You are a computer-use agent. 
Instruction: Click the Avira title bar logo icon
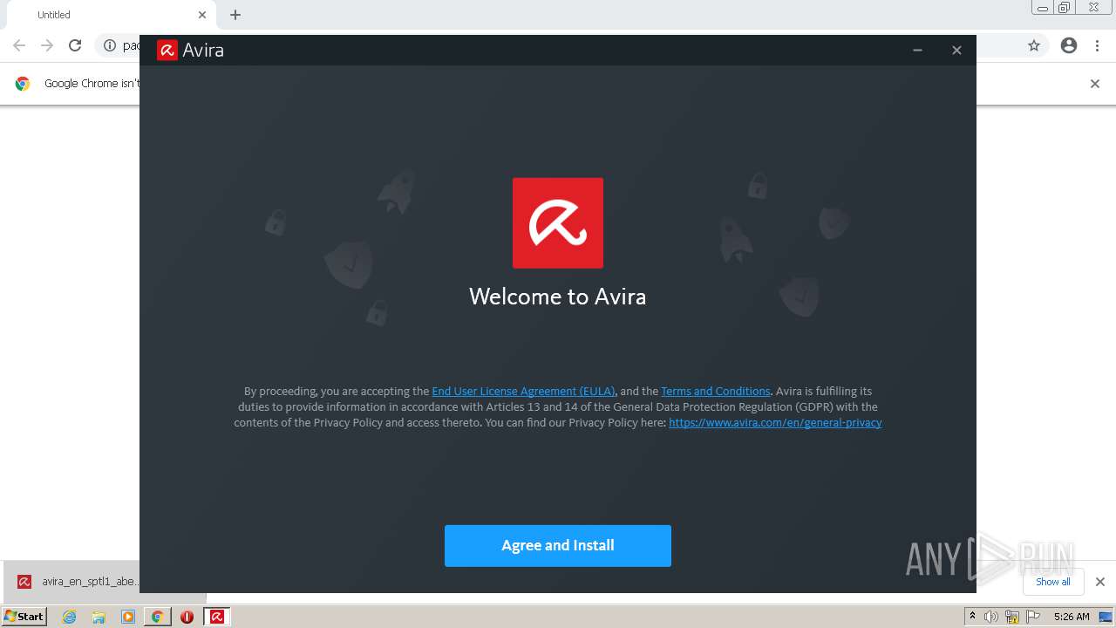click(x=167, y=51)
